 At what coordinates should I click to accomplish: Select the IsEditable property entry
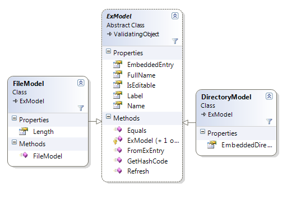142,85
